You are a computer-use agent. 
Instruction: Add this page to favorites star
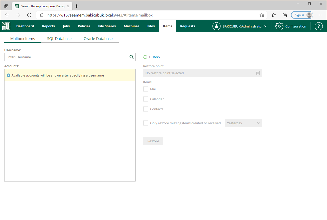point(262,15)
